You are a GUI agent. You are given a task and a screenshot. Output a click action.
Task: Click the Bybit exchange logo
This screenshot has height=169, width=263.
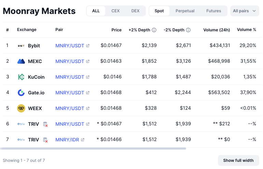21,46
